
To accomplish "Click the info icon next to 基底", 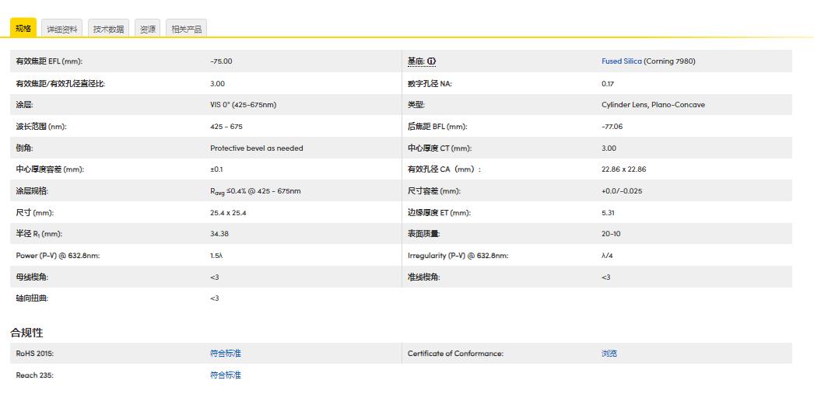I will click(431, 61).
